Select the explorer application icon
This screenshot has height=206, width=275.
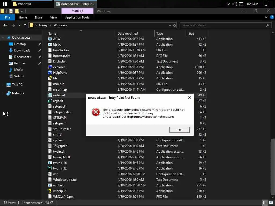50,67
